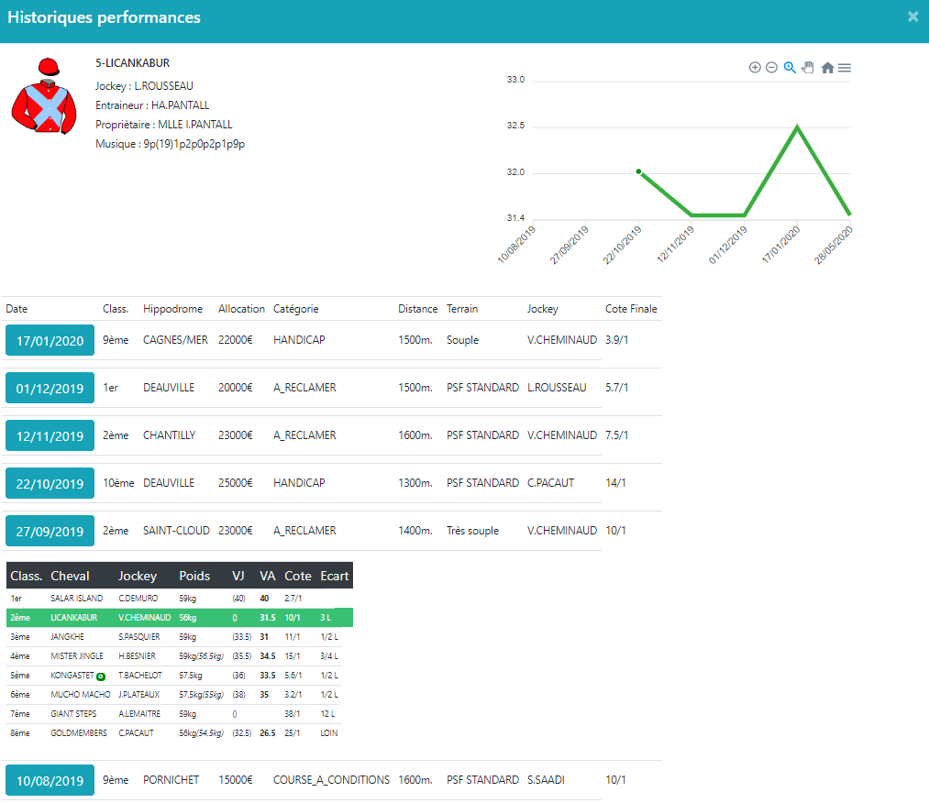The height and width of the screenshot is (803, 929).
Task: Click the 10/08/2019 Pornichet date button
Action: pyautogui.click(x=50, y=781)
